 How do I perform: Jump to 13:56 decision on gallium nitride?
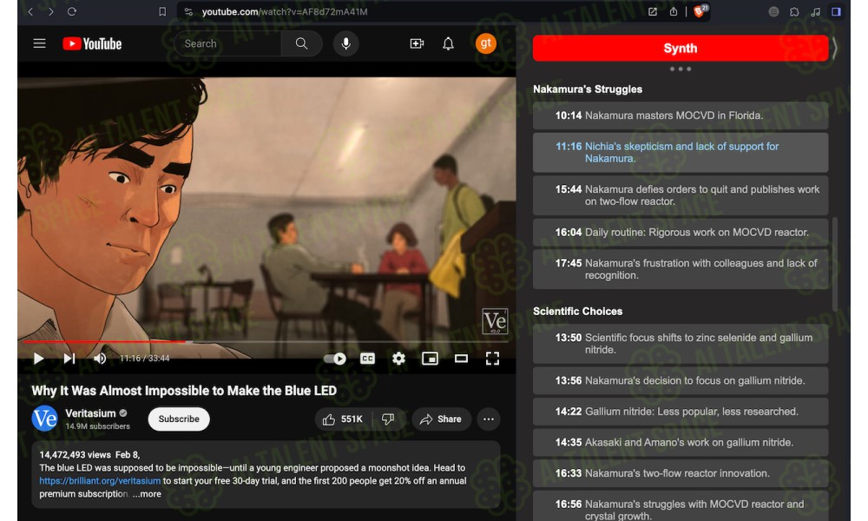tap(681, 381)
